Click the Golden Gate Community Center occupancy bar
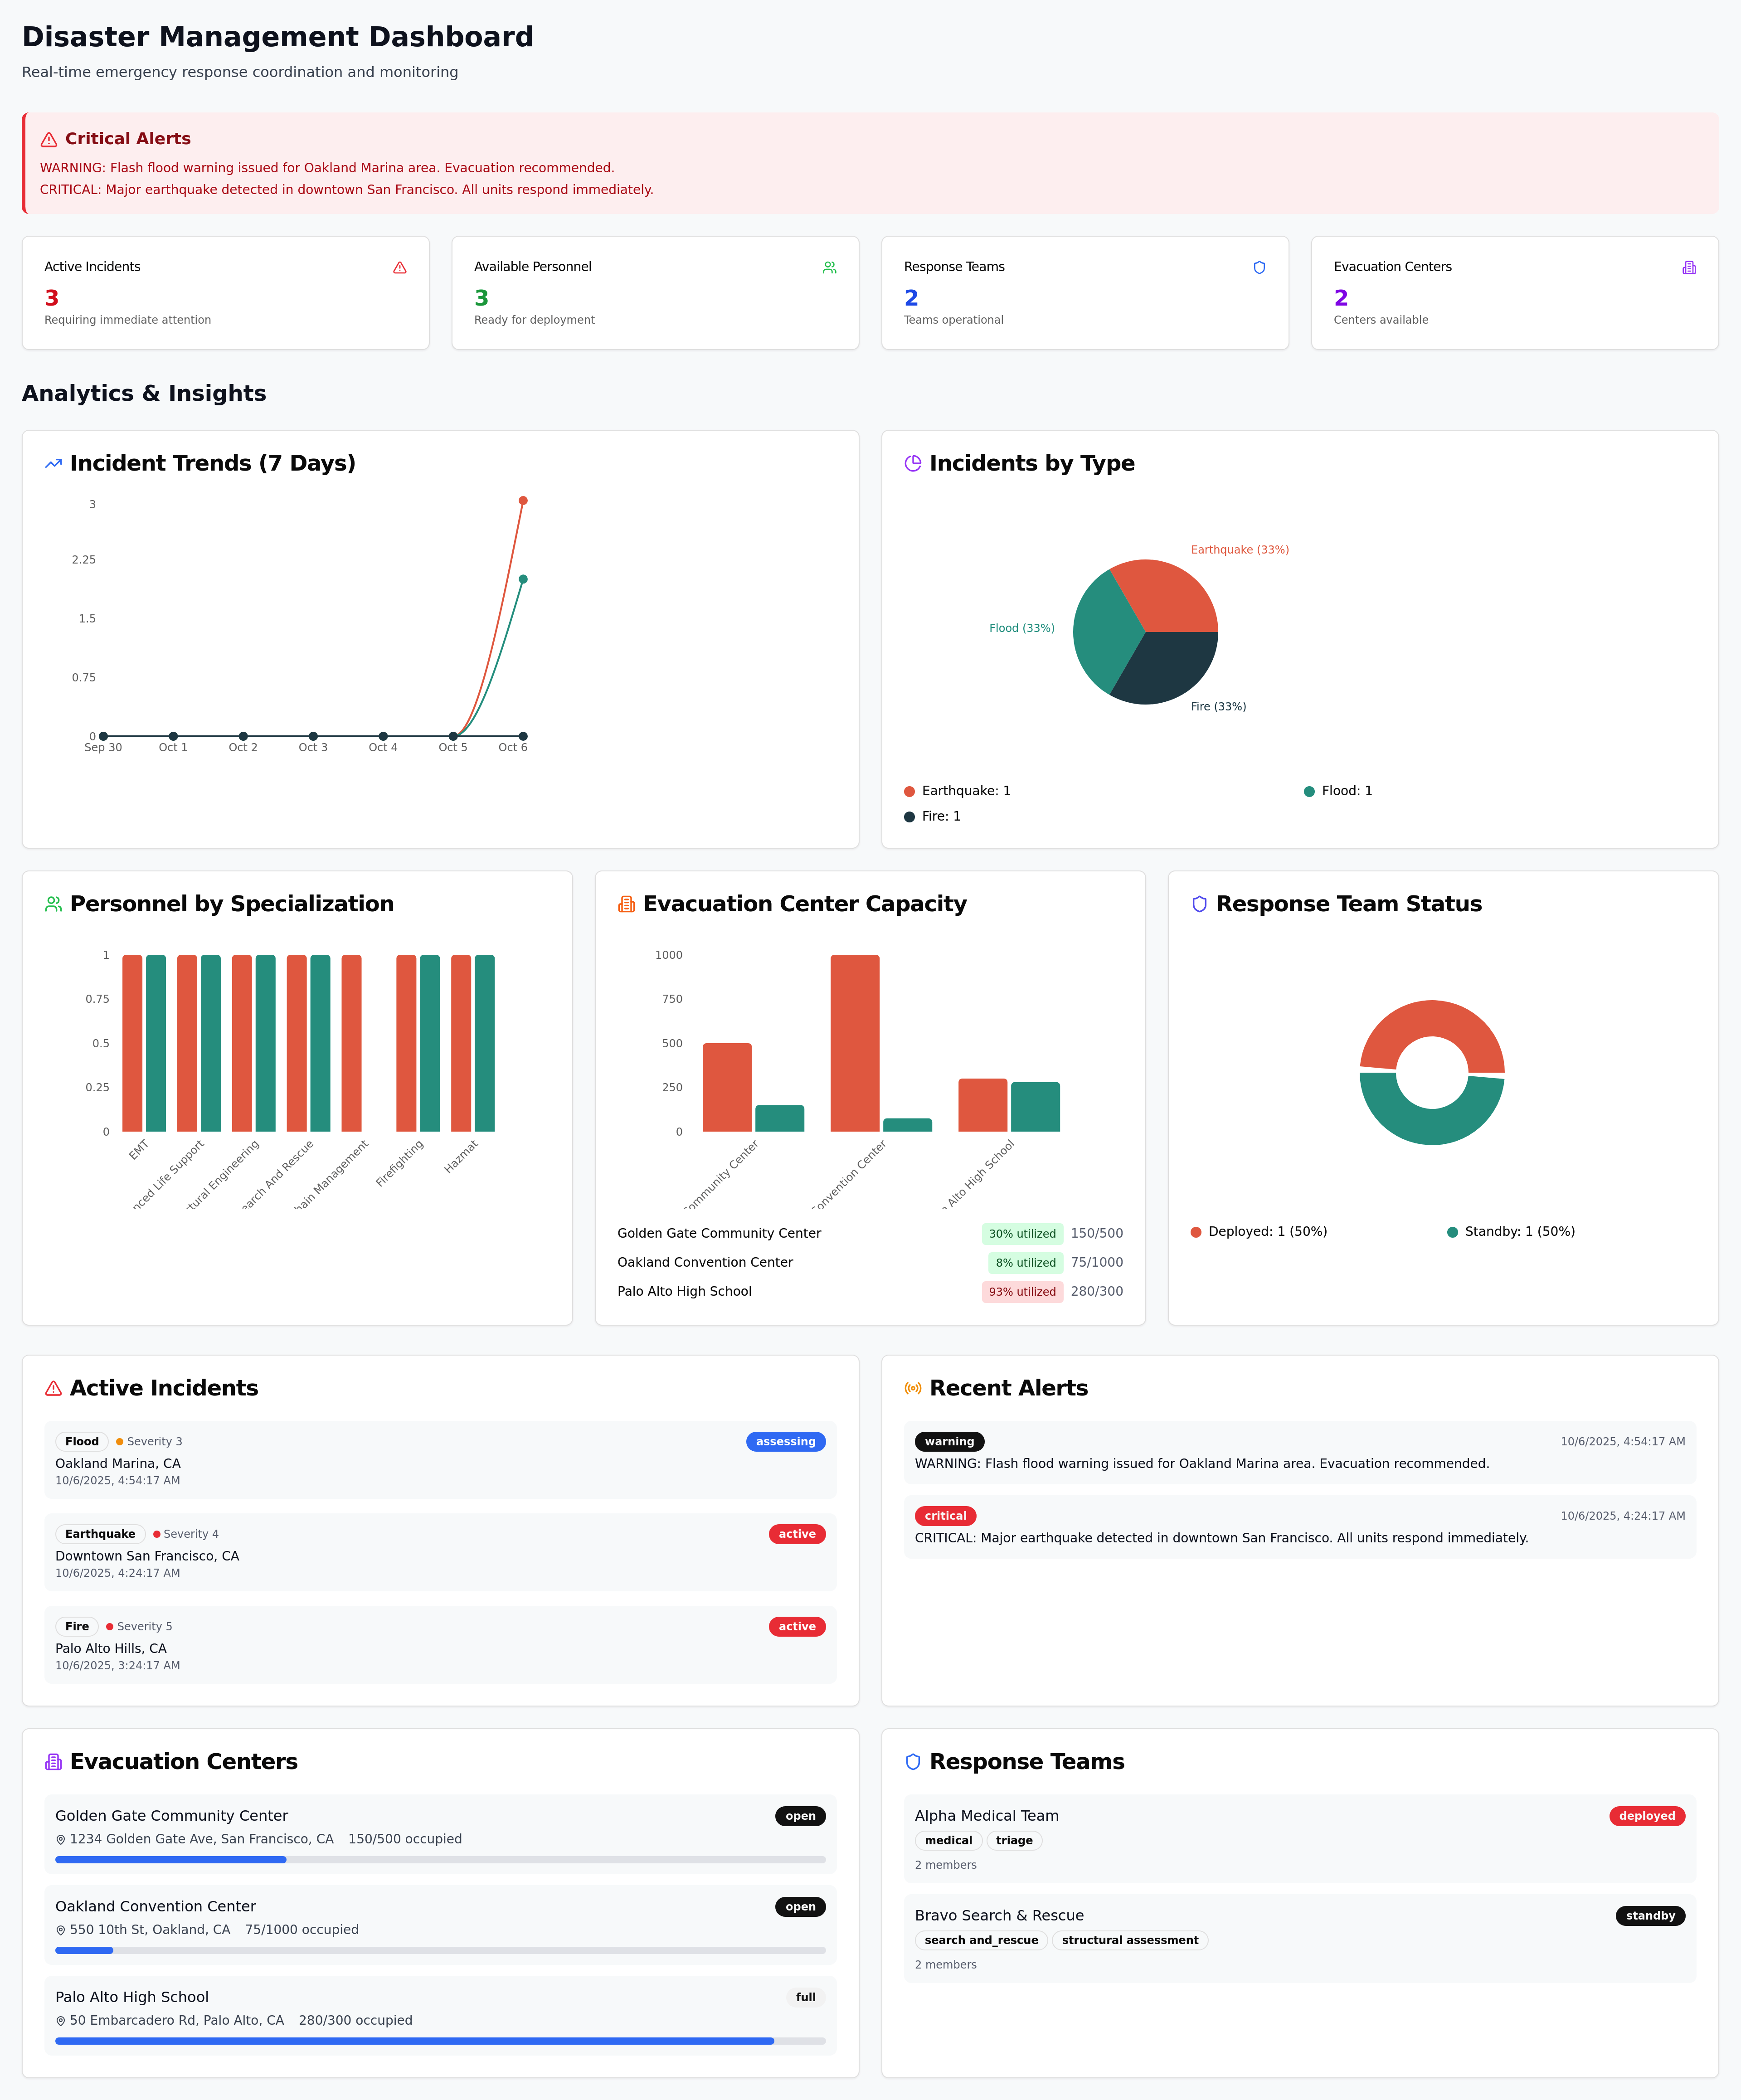The height and width of the screenshot is (2100, 1741). click(x=440, y=1860)
